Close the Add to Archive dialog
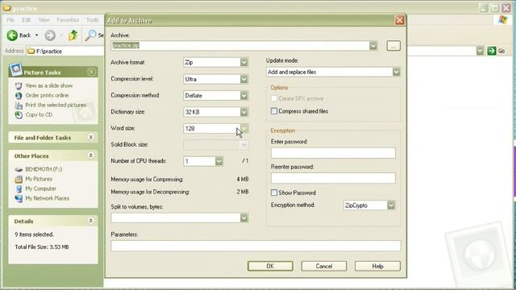This screenshot has width=516, height=290. click(400, 20)
